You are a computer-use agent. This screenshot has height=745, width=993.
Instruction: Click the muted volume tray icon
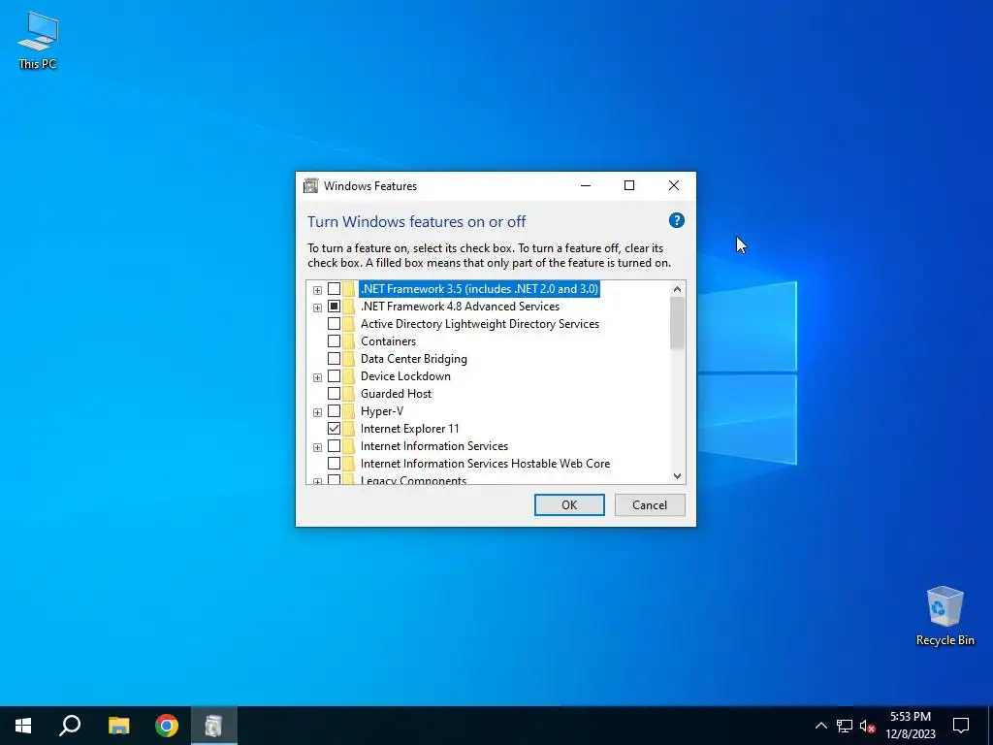coord(868,726)
